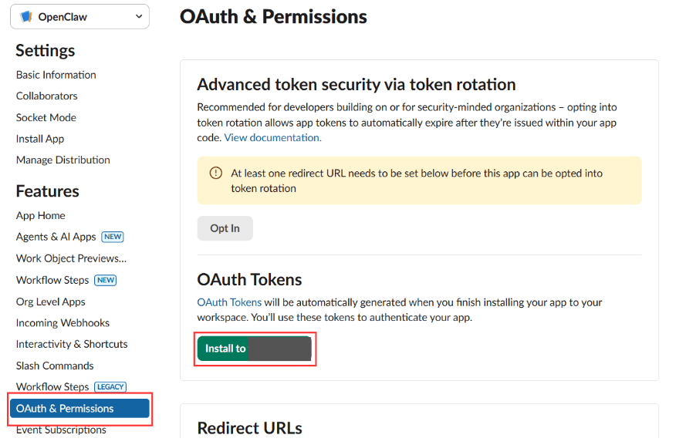Click the OpenClaw app logo icon
The height and width of the screenshot is (445, 676).
point(26,16)
